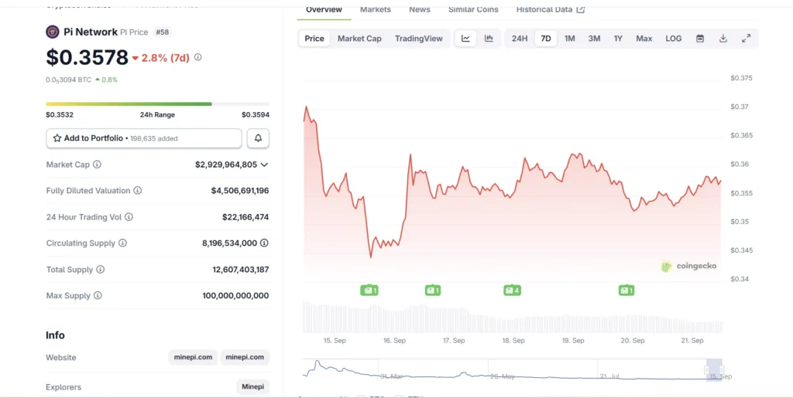The image size is (793, 398).
Task: Open the 18 Sep news marker
Action: click(x=512, y=291)
